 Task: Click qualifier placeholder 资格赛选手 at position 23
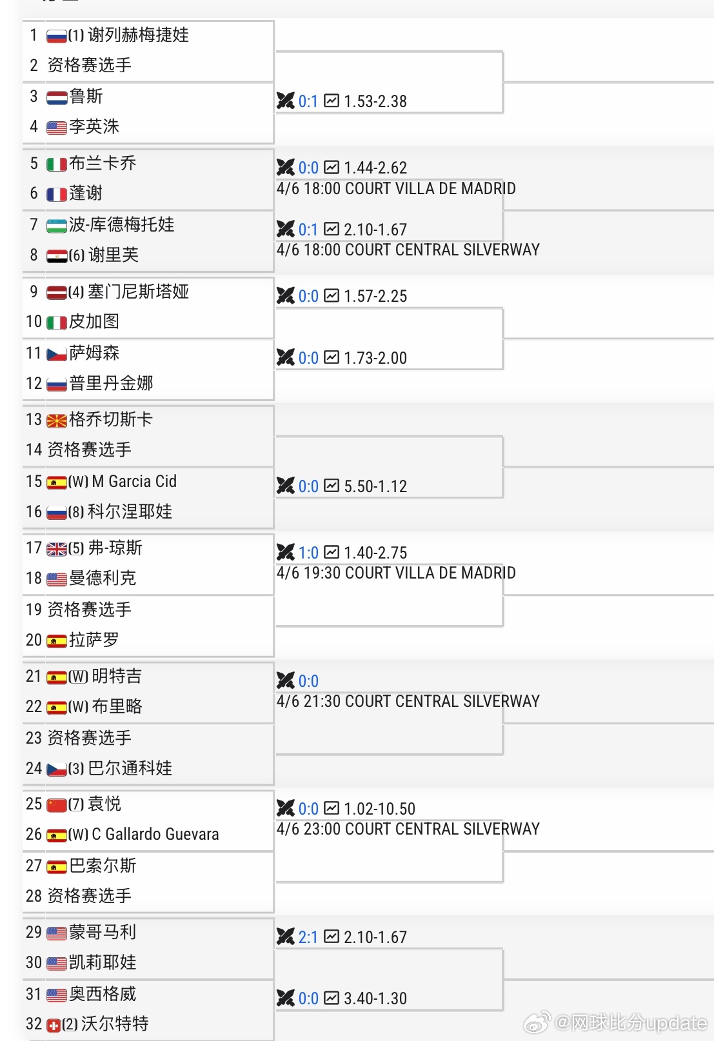[x=90, y=737]
